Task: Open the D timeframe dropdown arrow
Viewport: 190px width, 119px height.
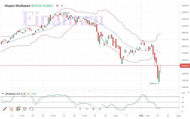Action: [x=62, y=6]
